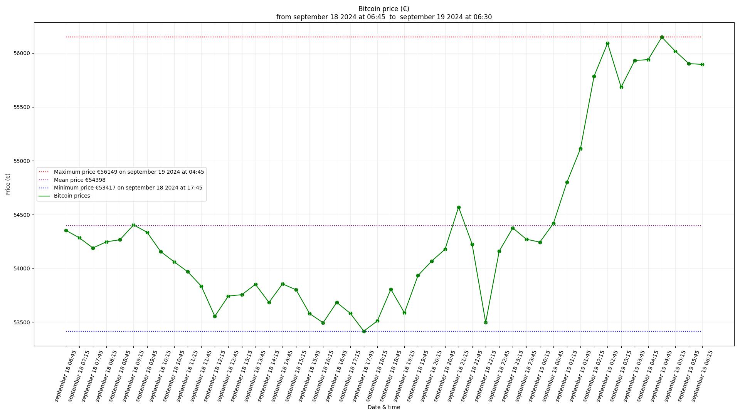Click the last data point of the green line

click(x=702, y=64)
